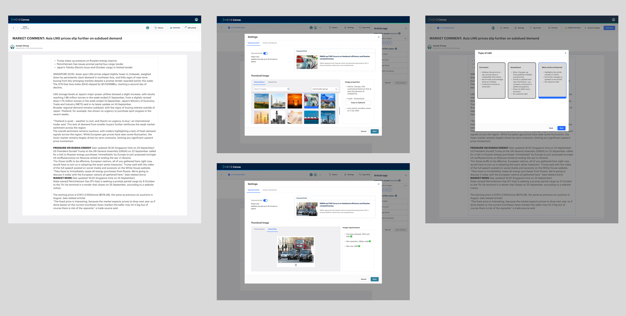Switch to Browse library above the taxi photo
The height and width of the screenshot is (316, 626).
259,229
